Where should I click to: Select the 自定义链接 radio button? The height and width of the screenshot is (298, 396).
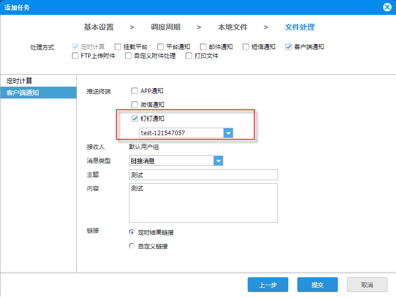[132, 246]
